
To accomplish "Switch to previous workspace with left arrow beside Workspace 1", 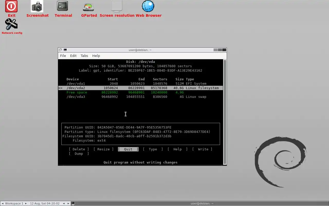I will point(2,203).
